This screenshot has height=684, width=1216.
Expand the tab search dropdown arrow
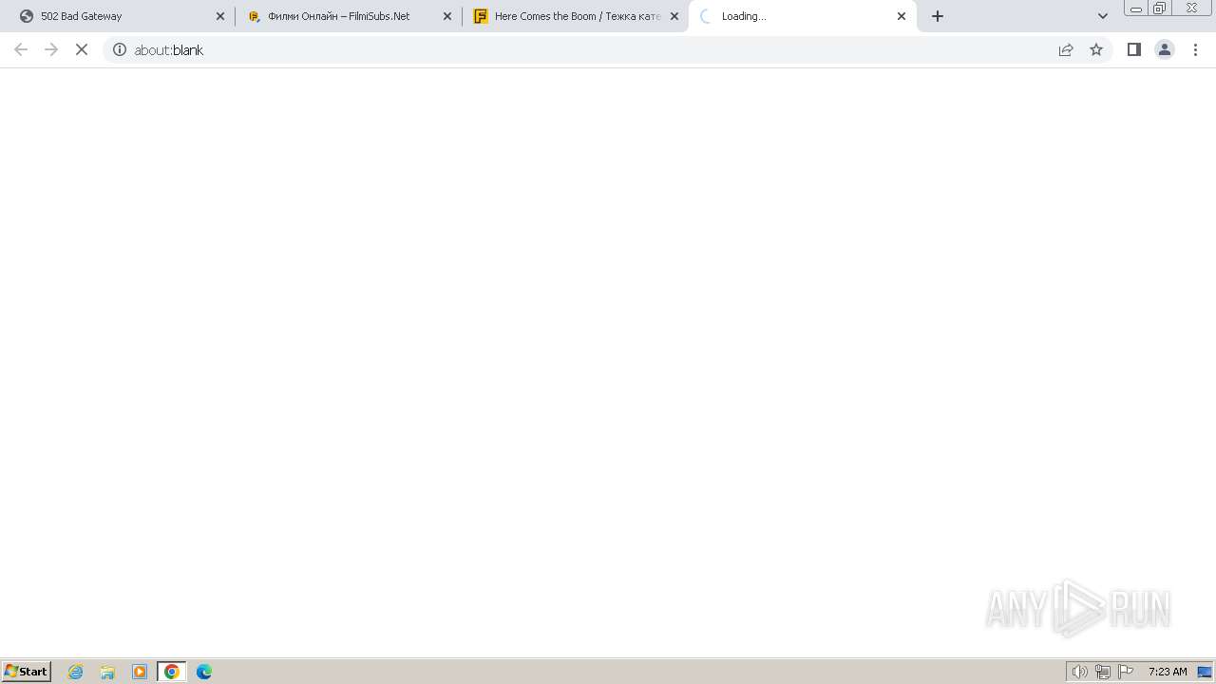1103,16
